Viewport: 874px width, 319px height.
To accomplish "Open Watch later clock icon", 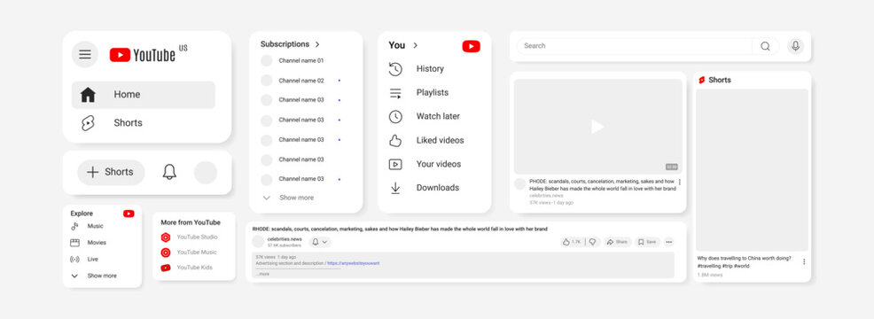I will (395, 117).
